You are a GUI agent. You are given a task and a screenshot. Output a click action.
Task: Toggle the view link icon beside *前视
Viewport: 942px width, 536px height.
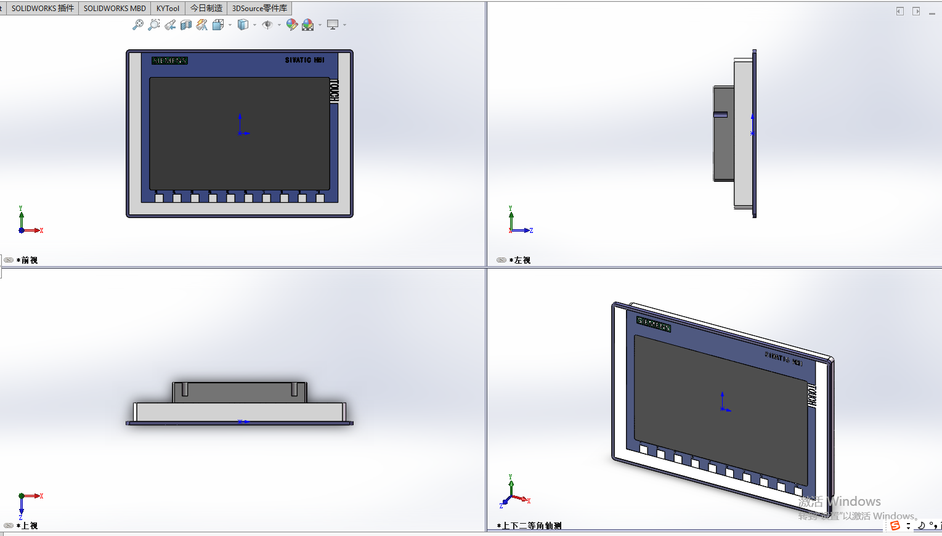coord(9,260)
